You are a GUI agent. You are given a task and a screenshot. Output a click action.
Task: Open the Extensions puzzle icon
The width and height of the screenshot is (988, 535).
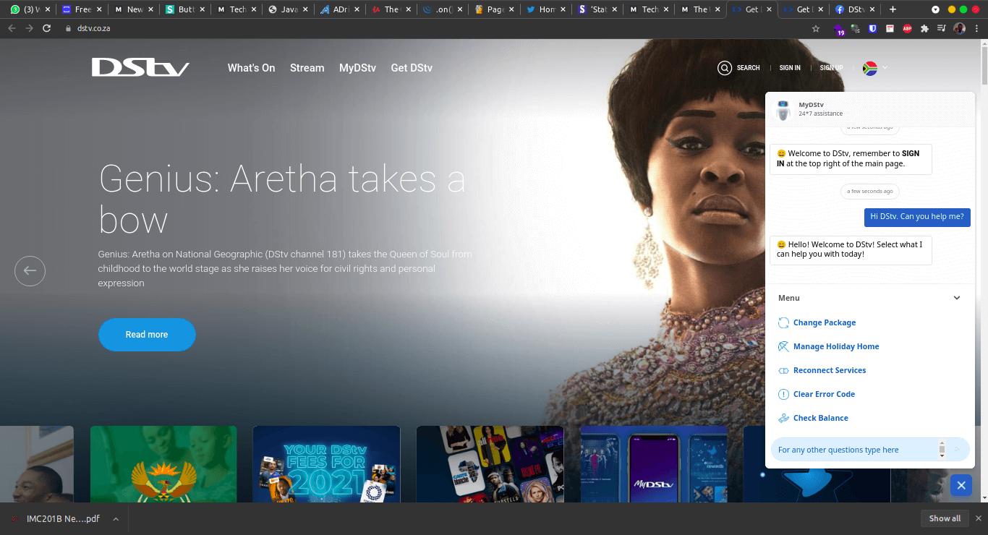[924, 28]
